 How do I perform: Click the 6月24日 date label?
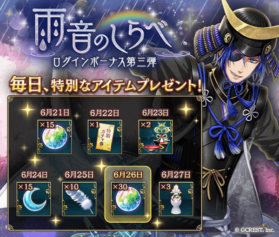pyautogui.click(x=34, y=175)
